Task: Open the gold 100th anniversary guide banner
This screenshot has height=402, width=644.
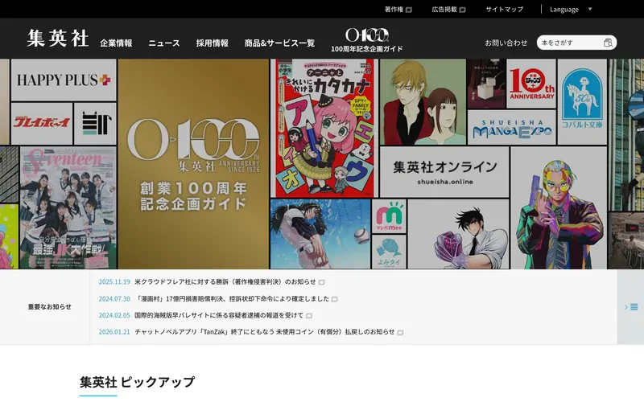Action: 193,164
